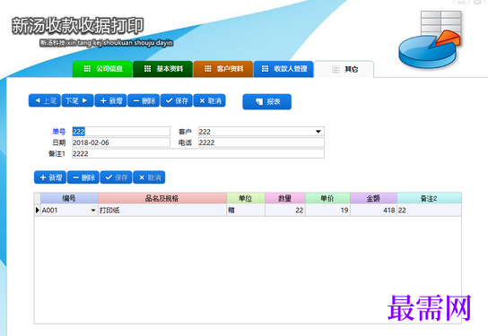The height and width of the screenshot is (336, 488).
Task: Click the top toolbar 保存 button
Action: click(x=177, y=100)
